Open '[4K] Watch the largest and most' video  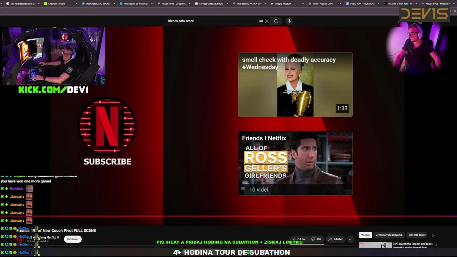click(412, 245)
